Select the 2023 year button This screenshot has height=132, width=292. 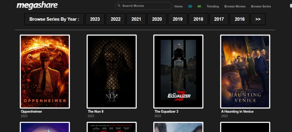pos(95,19)
